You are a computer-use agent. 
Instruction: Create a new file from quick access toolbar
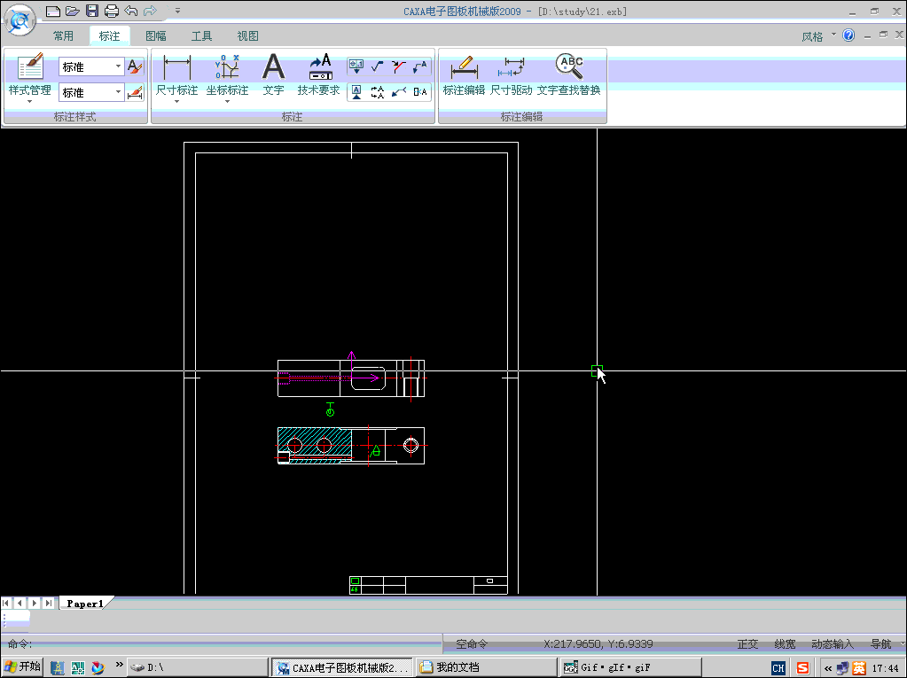click(52, 11)
